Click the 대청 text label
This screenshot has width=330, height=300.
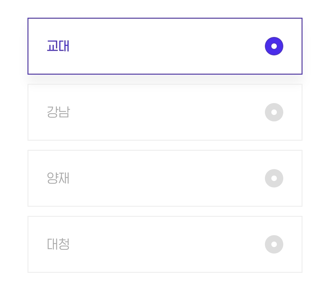58,244
